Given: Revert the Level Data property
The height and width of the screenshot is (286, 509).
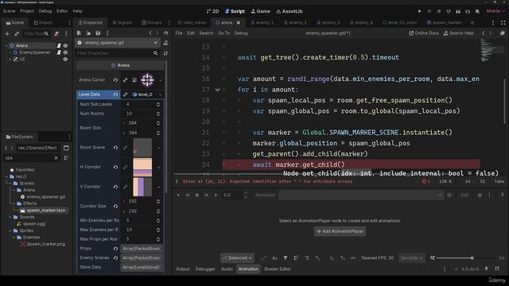Looking at the screenshot, I should click(115, 95).
